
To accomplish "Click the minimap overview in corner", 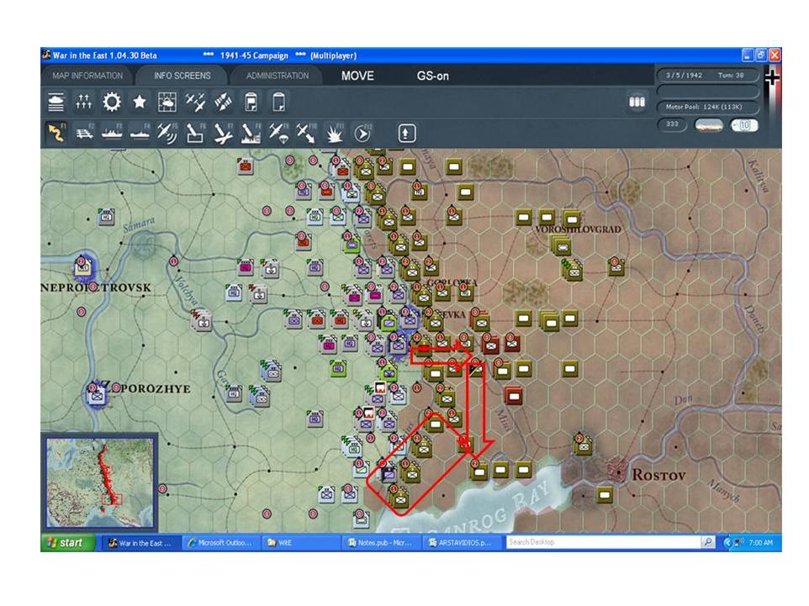I will [99, 482].
